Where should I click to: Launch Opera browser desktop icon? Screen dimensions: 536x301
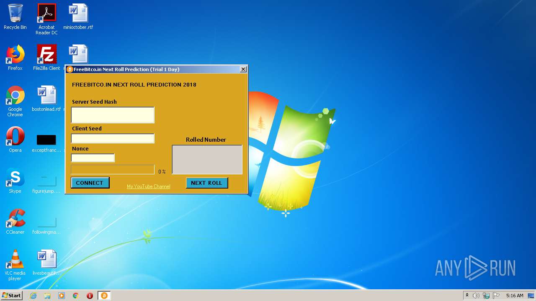pyautogui.click(x=15, y=140)
